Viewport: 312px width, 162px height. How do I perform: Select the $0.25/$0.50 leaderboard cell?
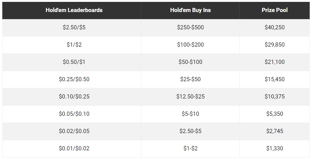click(74, 79)
